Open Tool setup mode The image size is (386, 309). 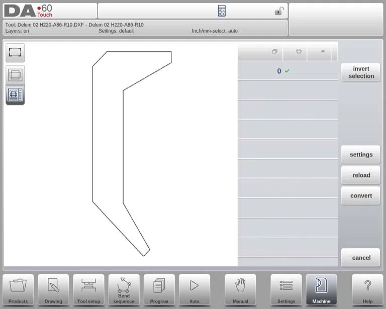coord(88,290)
